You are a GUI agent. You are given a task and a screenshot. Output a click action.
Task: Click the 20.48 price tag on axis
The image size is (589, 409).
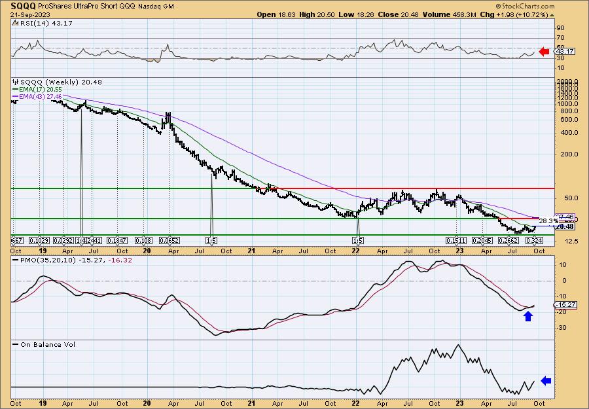point(565,226)
